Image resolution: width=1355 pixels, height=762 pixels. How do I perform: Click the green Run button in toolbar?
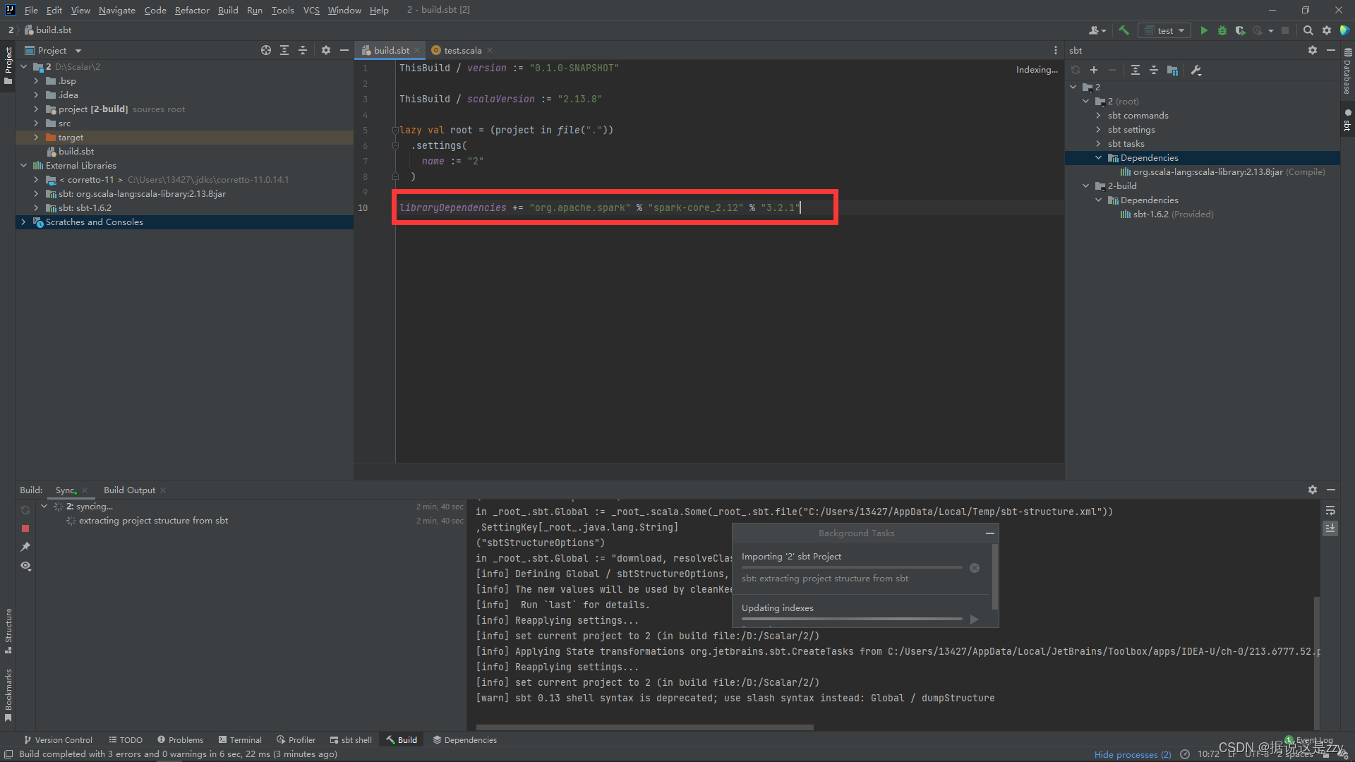(x=1204, y=30)
